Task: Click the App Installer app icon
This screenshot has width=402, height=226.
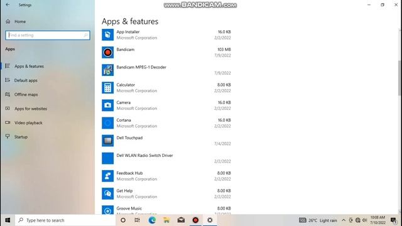Action: coord(107,35)
